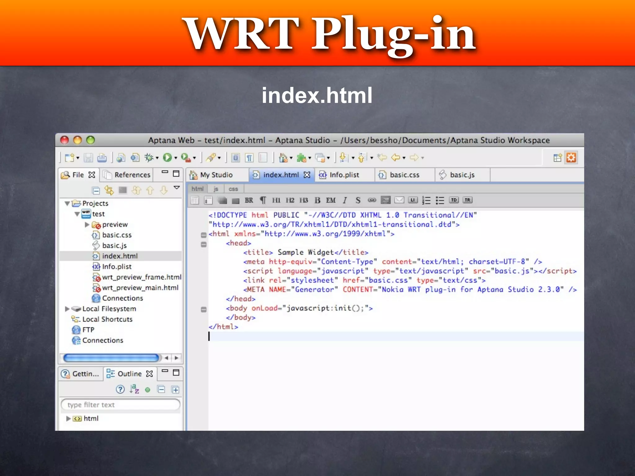Insert TD table cell tag
The width and height of the screenshot is (635, 476).
click(454, 200)
